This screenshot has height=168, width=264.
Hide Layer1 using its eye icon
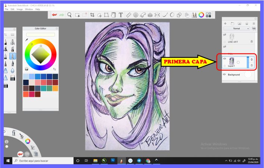(x=224, y=59)
